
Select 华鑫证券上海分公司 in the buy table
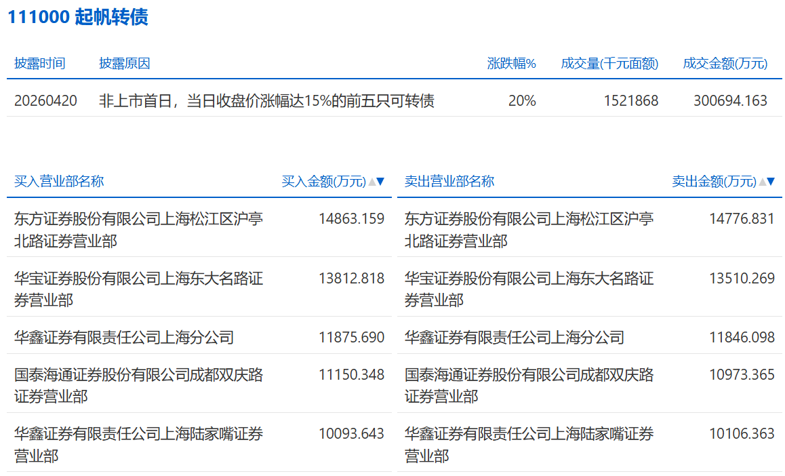(124, 337)
